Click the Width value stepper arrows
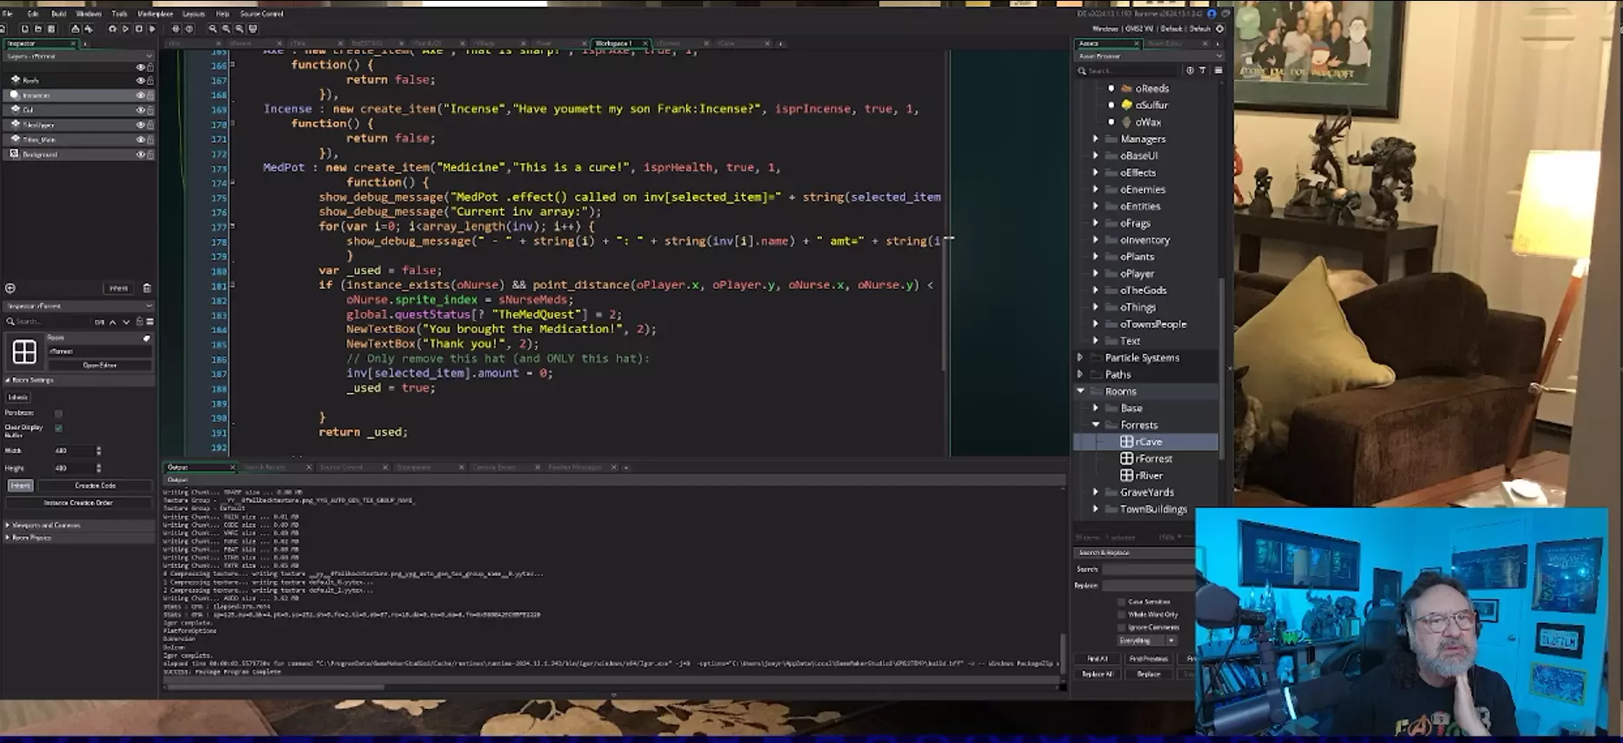The height and width of the screenshot is (743, 1623). click(x=99, y=451)
